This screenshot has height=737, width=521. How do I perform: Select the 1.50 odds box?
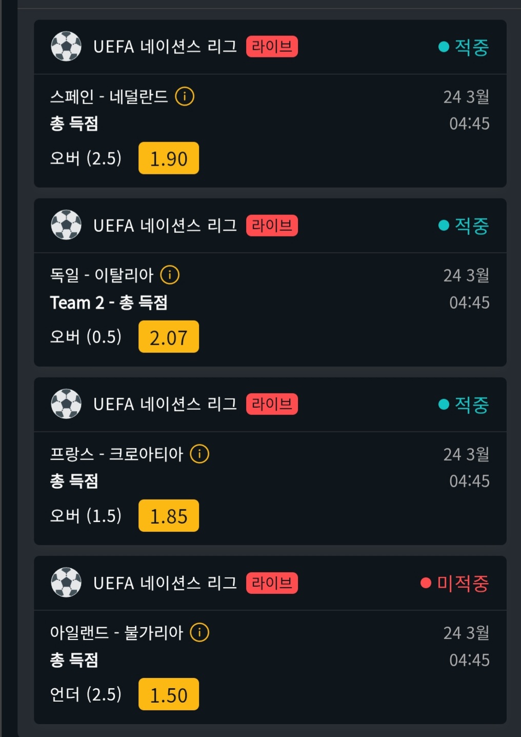click(168, 694)
